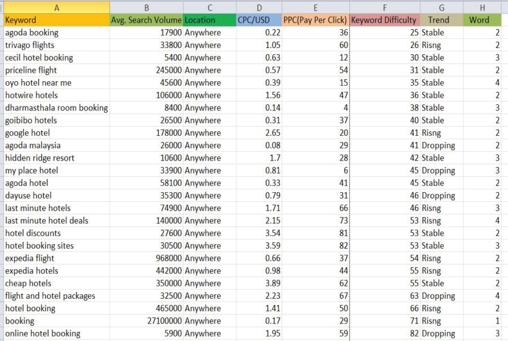Select the 'flight and hotel packages' cell
Image resolution: width=508 pixels, height=341 pixels.
point(56,296)
